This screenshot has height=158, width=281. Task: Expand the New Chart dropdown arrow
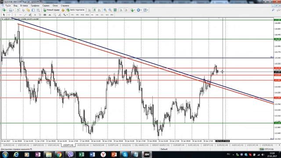click(x=7, y=10)
